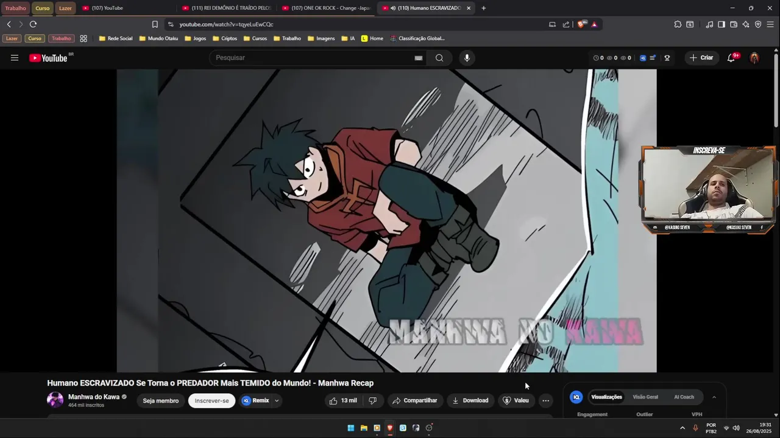
Task: Open Brave playlist music note icon
Action: click(709, 24)
